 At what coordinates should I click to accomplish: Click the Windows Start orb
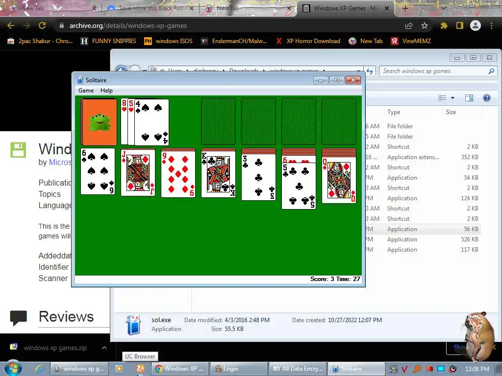13,368
